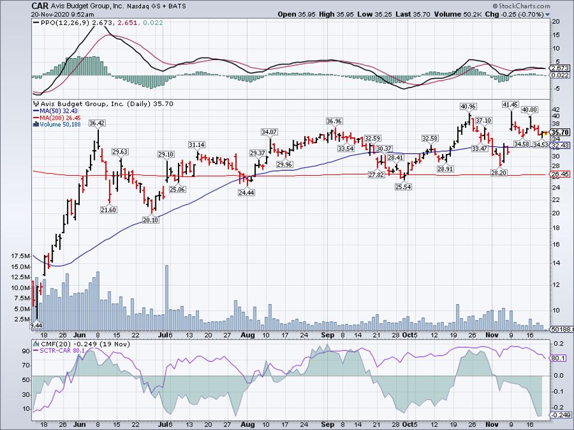
Task: Click the MA(200) 26.45 legend entry
Action: point(60,118)
